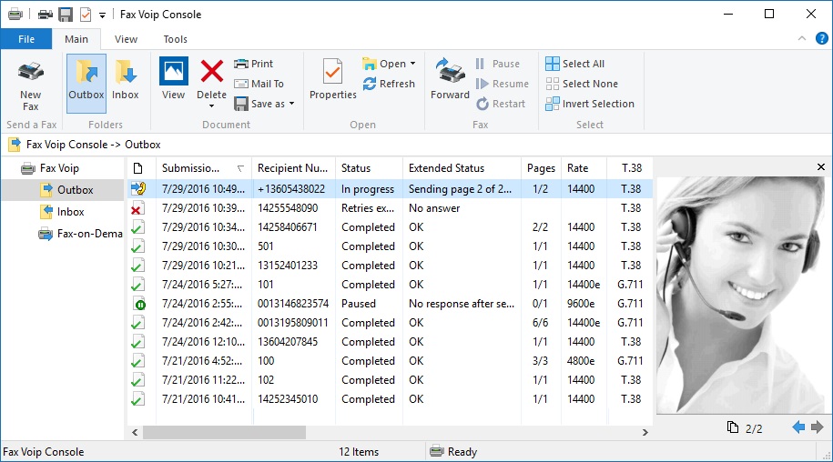
Task: Click the '12 Items' status bar text
Action: pyautogui.click(x=359, y=451)
